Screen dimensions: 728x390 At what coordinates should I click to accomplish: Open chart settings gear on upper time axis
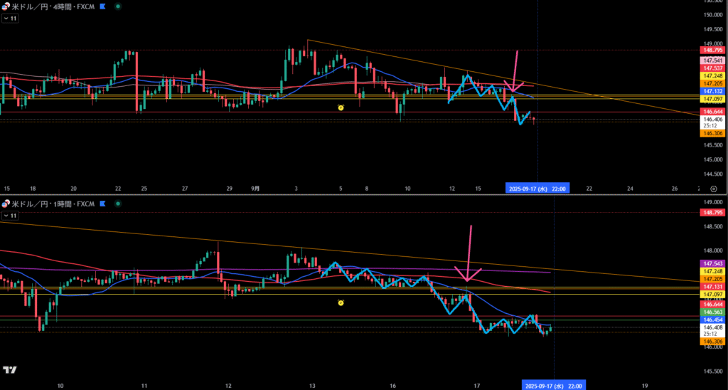pyautogui.click(x=713, y=188)
